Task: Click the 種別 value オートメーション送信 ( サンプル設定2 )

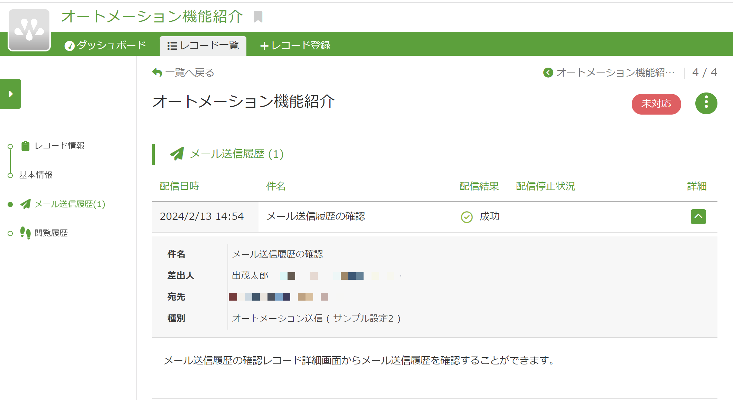Action: [x=316, y=318]
